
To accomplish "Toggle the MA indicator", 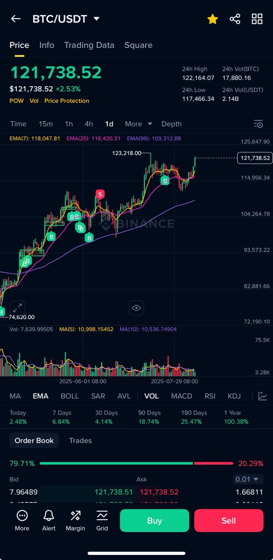I will pyautogui.click(x=15, y=396).
